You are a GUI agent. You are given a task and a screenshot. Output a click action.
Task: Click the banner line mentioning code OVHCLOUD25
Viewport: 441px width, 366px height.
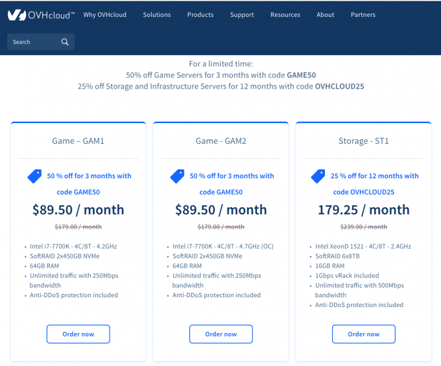click(220, 87)
